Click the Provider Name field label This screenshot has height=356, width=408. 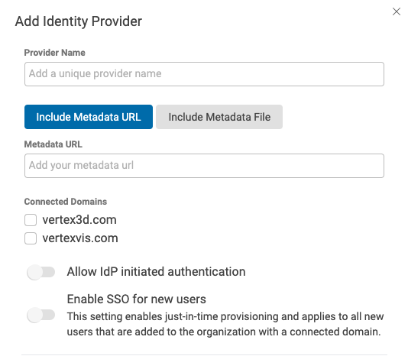[x=55, y=53]
